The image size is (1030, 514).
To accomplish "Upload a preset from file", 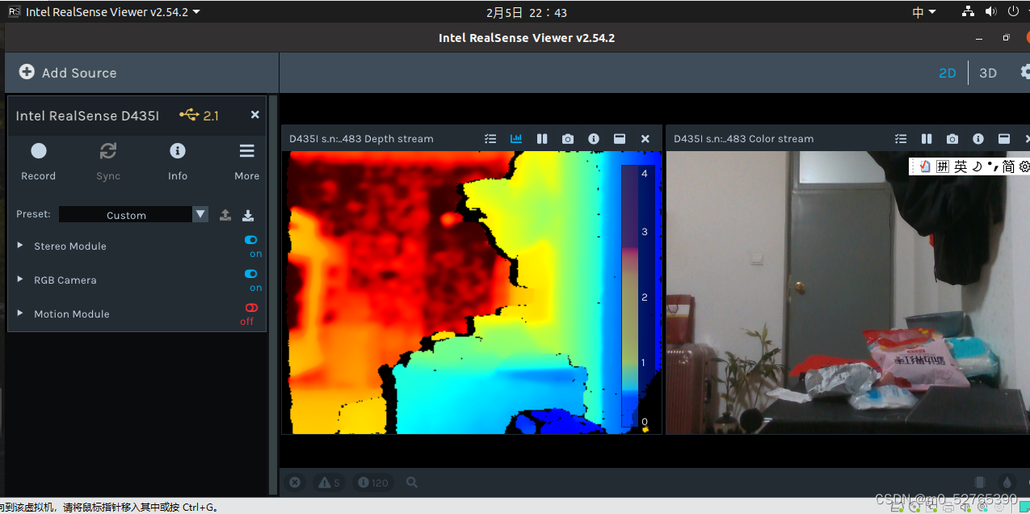I will (225, 214).
